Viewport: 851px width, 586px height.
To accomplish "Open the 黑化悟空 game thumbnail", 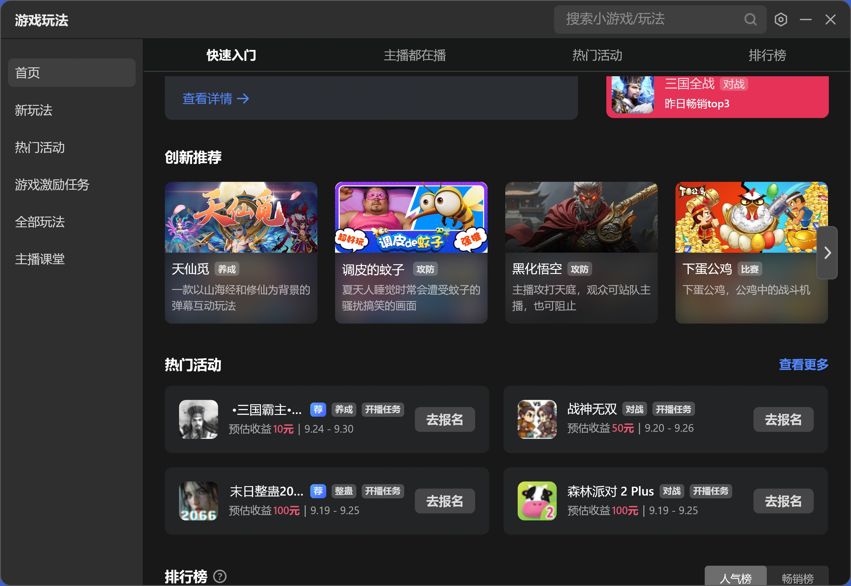I will [x=581, y=217].
